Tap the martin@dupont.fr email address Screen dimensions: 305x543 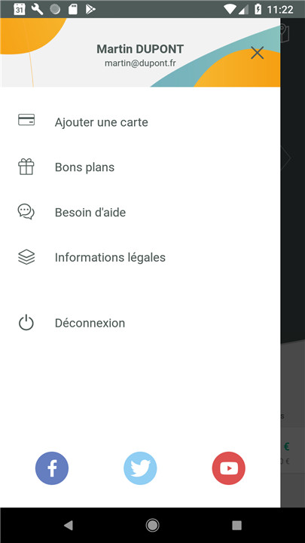pos(140,63)
